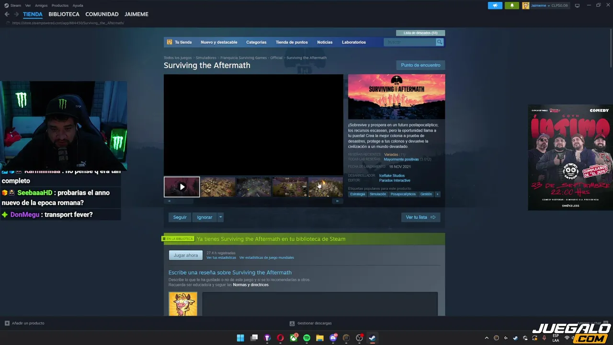Open the Steam menu
The image size is (613, 345).
pyautogui.click(x=16, y=5)
